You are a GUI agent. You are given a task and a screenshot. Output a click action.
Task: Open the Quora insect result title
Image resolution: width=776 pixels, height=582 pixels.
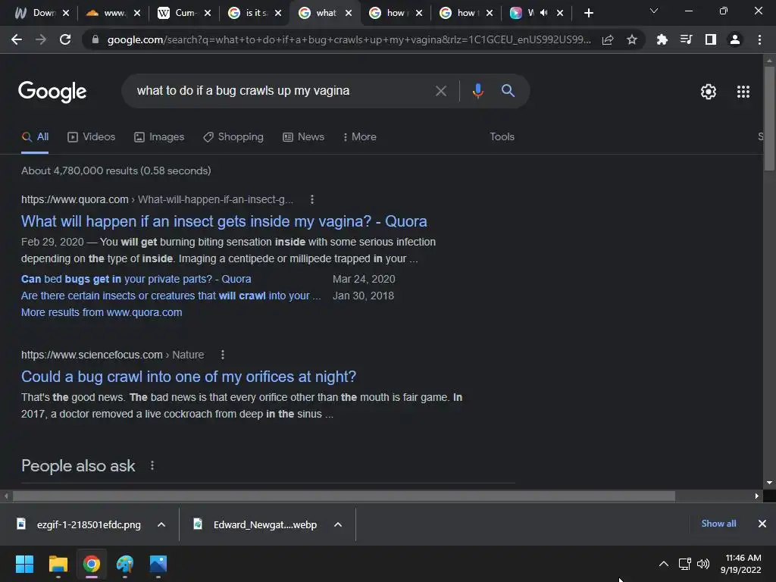coord(224,221)
